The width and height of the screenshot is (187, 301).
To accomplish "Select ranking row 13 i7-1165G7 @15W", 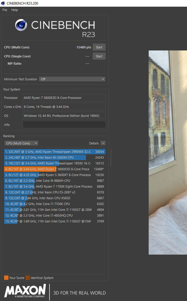I will tap(55, 221).
